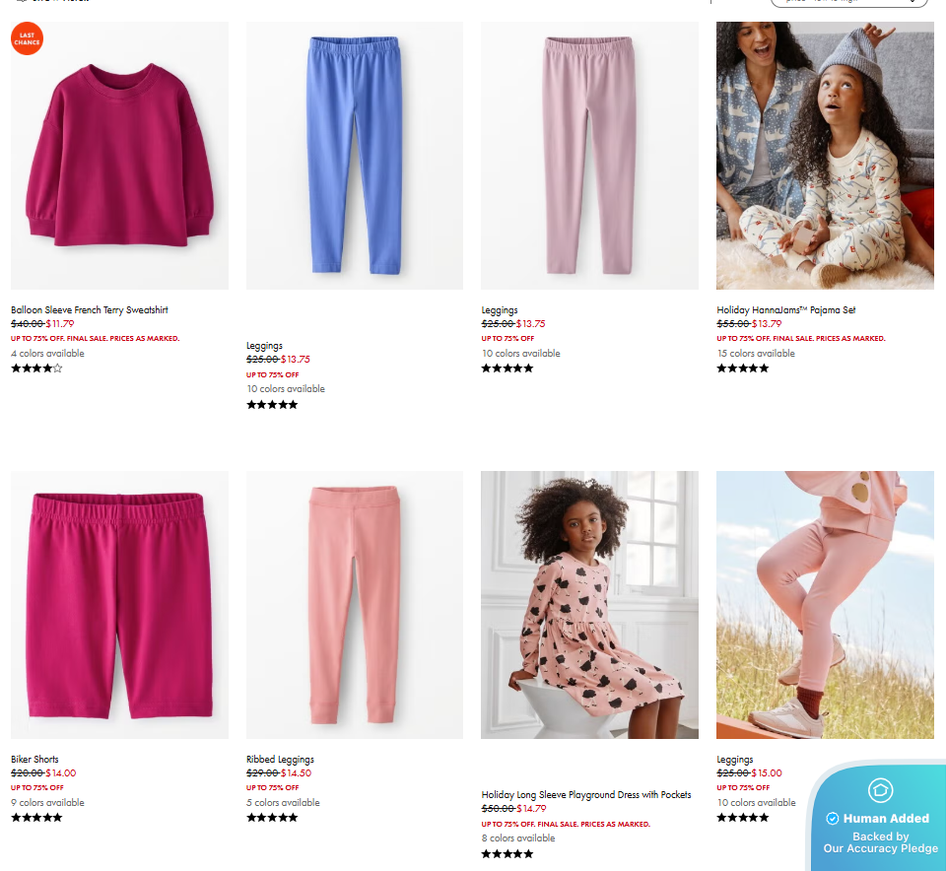Click the star rating under Biker Shorts
This screenshot has height=871, width=946.
point(36,818)
